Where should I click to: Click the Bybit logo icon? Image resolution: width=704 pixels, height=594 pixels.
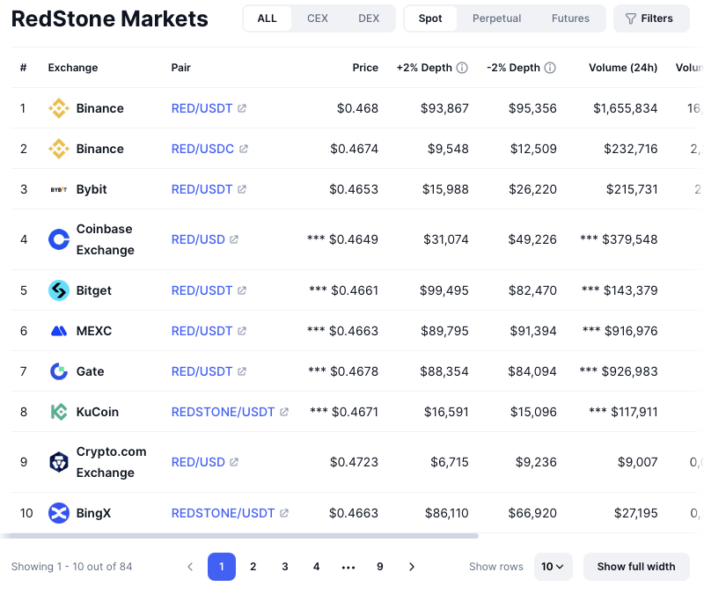pos(59,189)
